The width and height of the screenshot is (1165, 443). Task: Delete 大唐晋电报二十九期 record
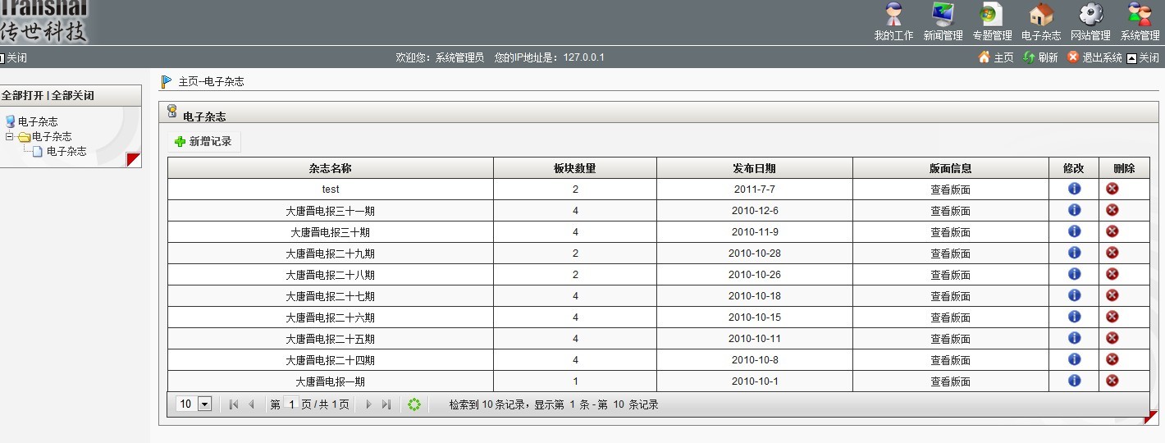pyautogui.click(x=1112, y=253)
